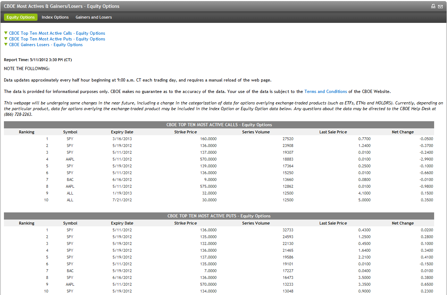Open the Index Options tab
447x295 pixels.
[55, 17]
